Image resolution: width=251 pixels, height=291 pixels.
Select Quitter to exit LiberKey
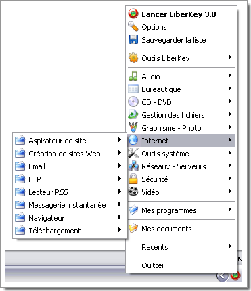153,265
